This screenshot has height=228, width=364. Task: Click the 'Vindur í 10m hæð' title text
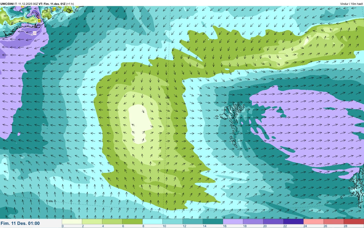pyautogui.click(x=351, y=4)
